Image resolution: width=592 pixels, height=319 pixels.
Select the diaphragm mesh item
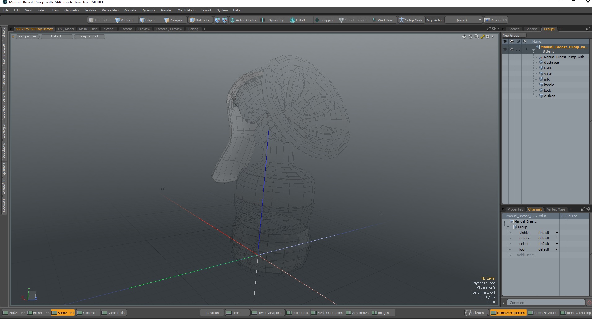(552, 63)
